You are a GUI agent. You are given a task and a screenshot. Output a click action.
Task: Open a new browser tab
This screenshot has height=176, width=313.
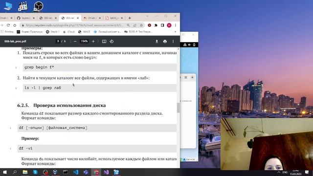click(130, 18)
